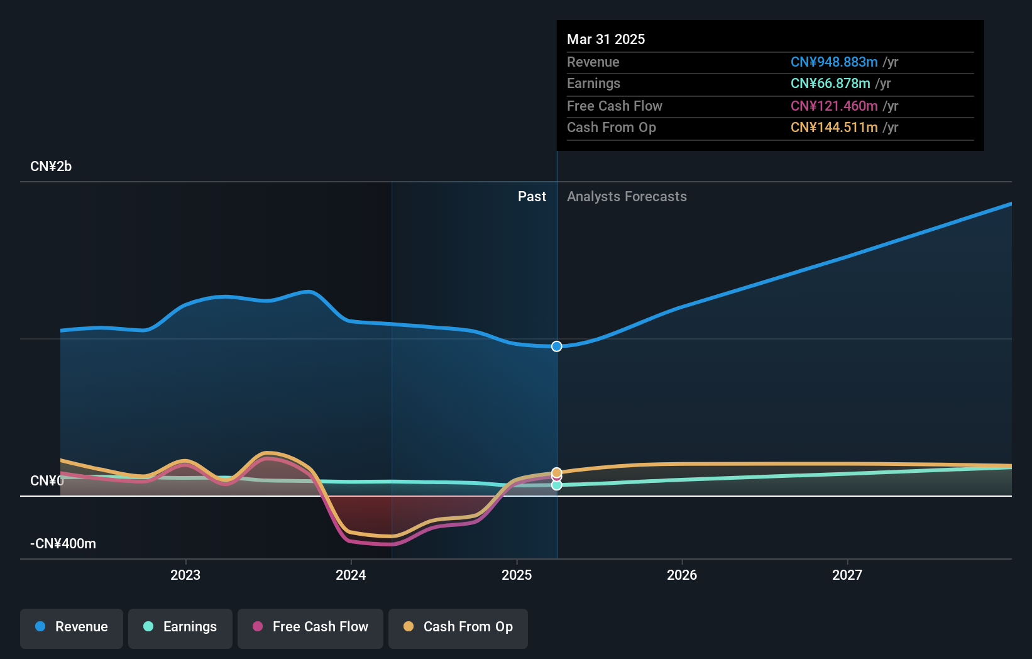Click the CN¥948.883m revenue value
Screen dimensions: 1032x659
point(834,62)
